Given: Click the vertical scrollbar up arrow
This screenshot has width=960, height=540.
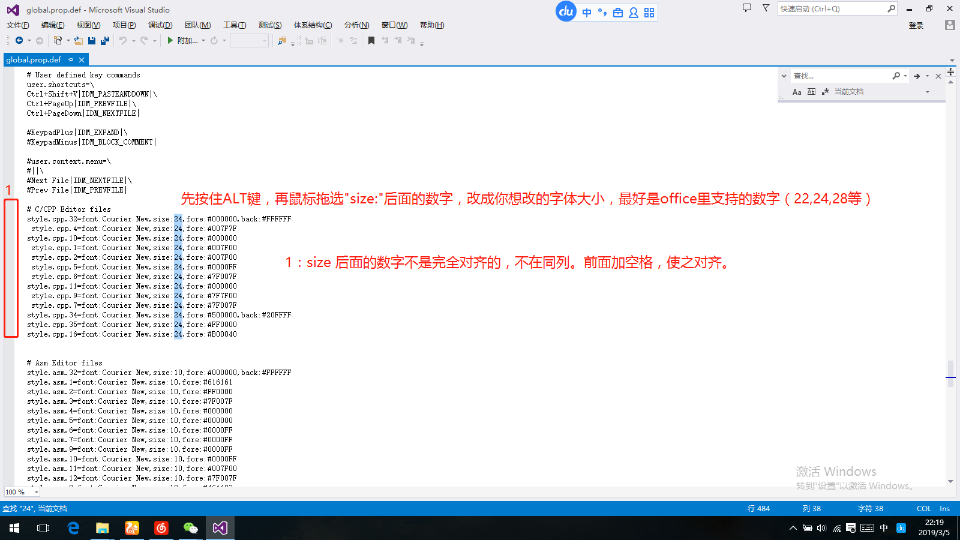Looking at the screenshot, I should tap(950, 82).
